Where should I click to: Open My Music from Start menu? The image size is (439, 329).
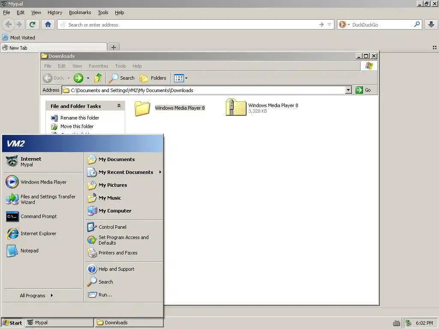[x=124, y=198]
